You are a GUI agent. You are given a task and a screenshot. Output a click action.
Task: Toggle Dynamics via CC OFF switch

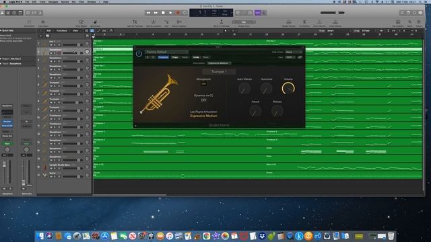203,100
